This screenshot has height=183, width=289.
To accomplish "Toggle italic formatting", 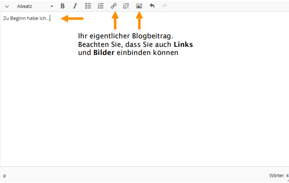I will pyautogui.click(x=75, y=6).
